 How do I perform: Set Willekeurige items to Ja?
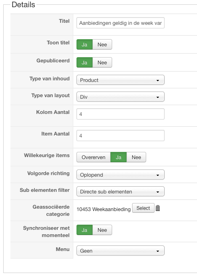click(119, 157)
